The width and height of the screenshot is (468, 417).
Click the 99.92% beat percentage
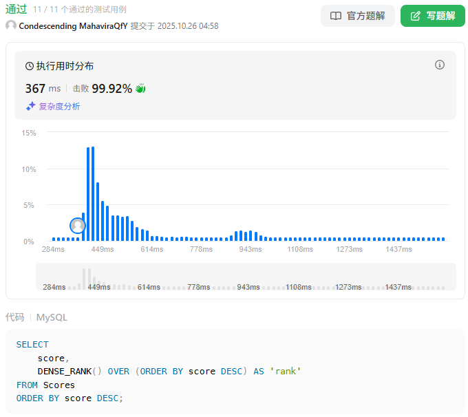pyautogui.click(x=111, y=88)
